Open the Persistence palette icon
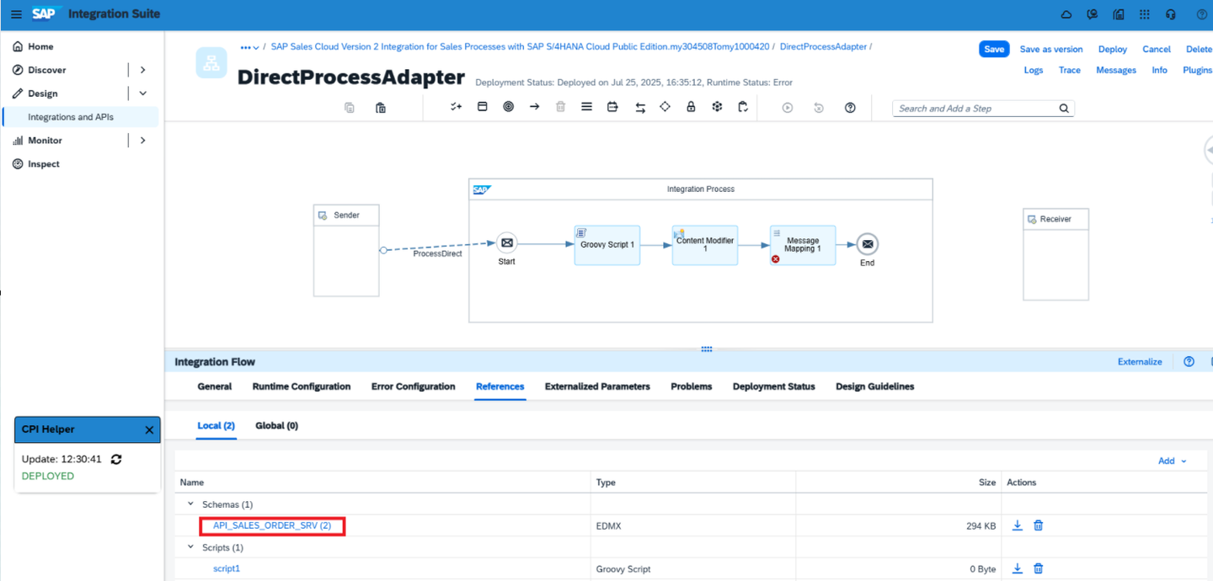The width and height of the screenshot is (1213, 581). click(x=717, y=107)
